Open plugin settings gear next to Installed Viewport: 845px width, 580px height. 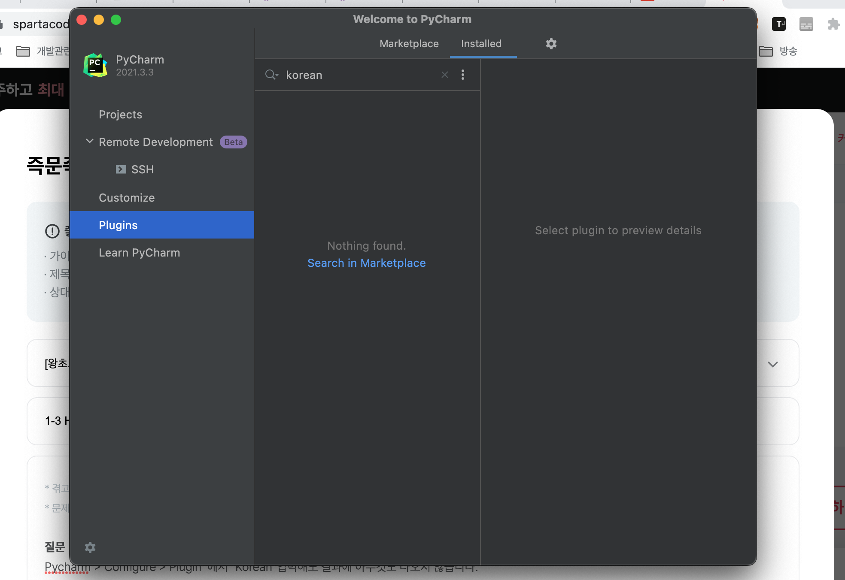pos(551,44)
